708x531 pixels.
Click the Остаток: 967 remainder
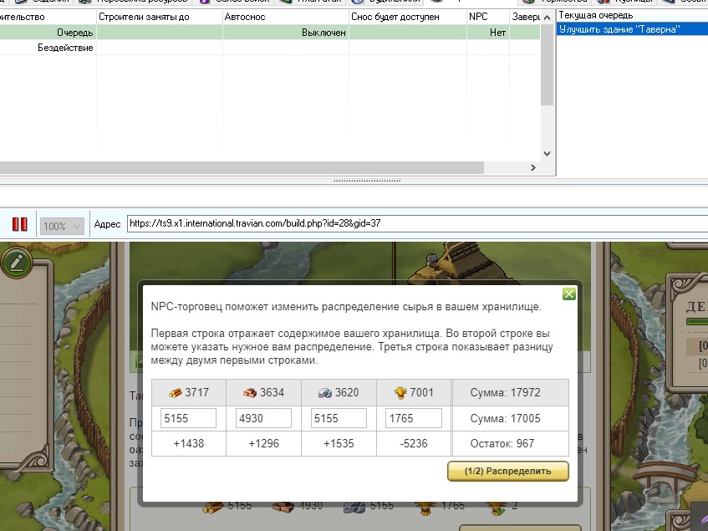[x=502, y=443]
